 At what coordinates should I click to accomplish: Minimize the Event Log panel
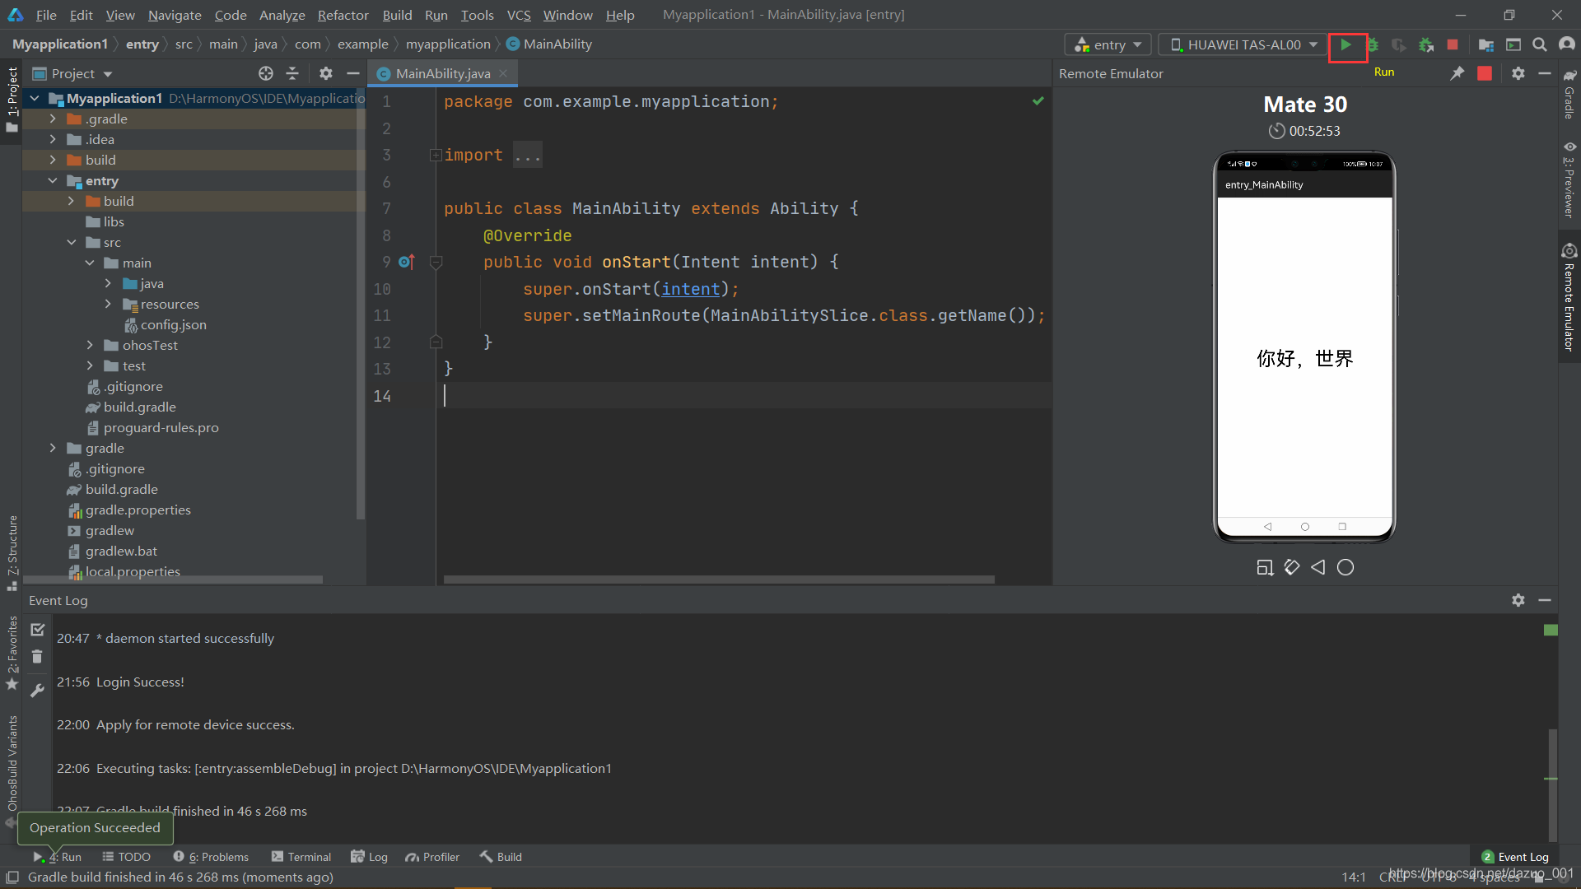tap(1545, 600)
